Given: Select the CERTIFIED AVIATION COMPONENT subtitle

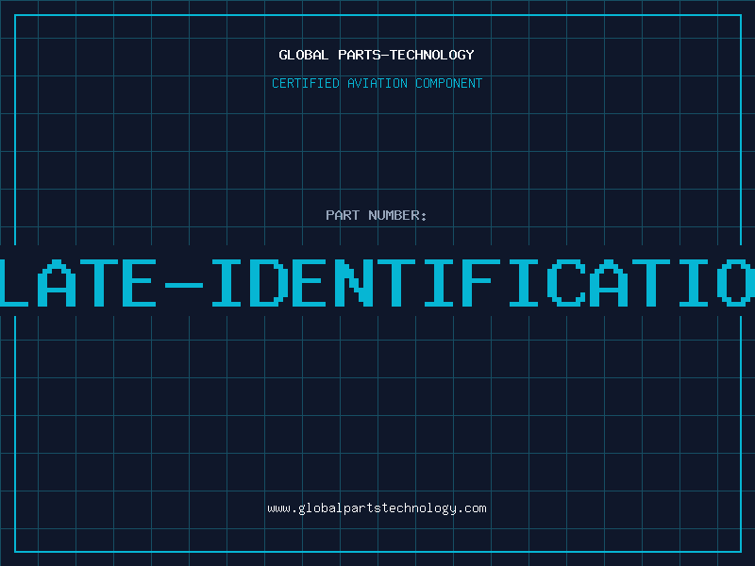Looking at the screenshot, I should [x=377, y=83].
